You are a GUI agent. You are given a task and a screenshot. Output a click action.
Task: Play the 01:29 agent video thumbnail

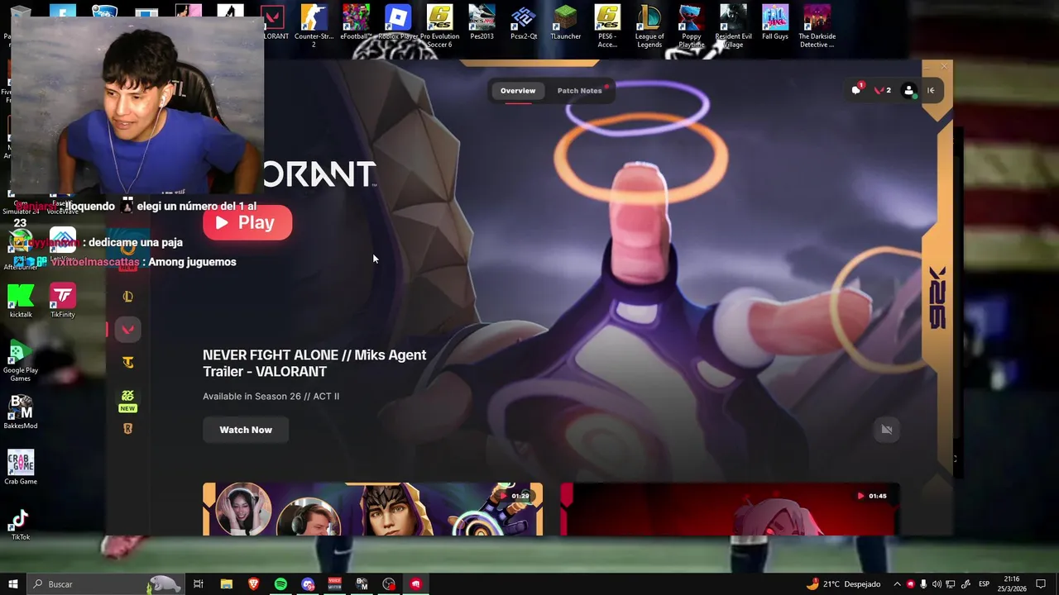(372, 509)
